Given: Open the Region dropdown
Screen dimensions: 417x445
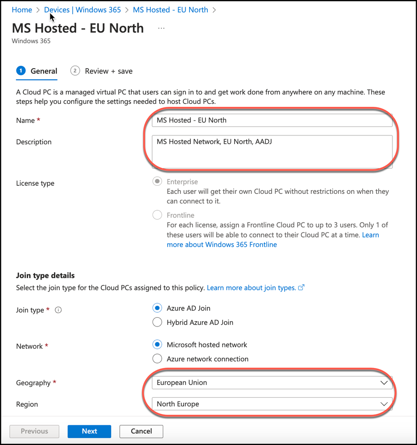Looking at the screenshot, I should pos(272,404).
